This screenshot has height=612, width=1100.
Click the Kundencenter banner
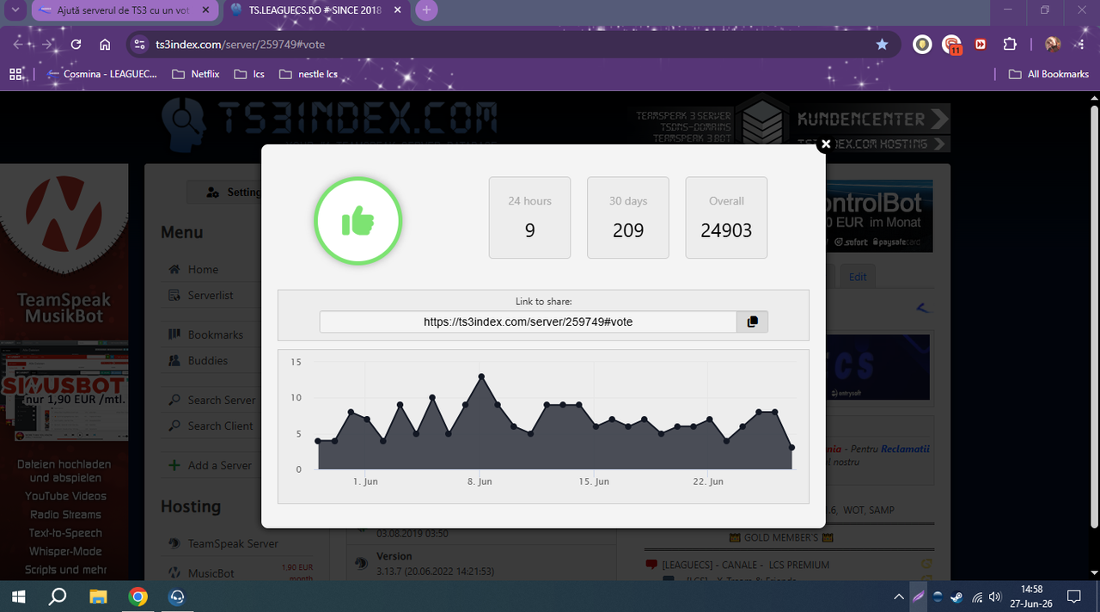click(x=873, y=119)
